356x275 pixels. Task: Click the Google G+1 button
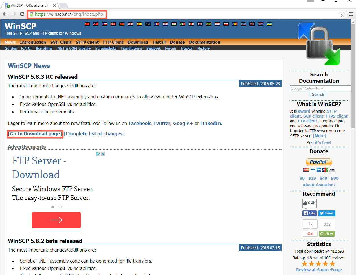[x=310, y=234]
